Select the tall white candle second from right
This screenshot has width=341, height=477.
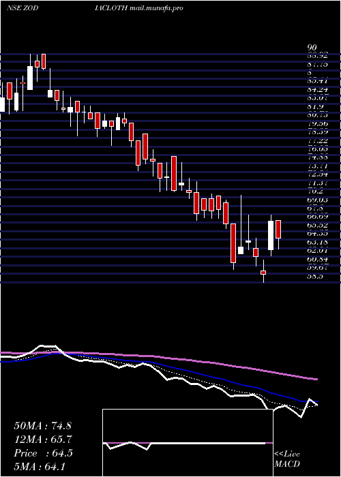pos(271,236)
